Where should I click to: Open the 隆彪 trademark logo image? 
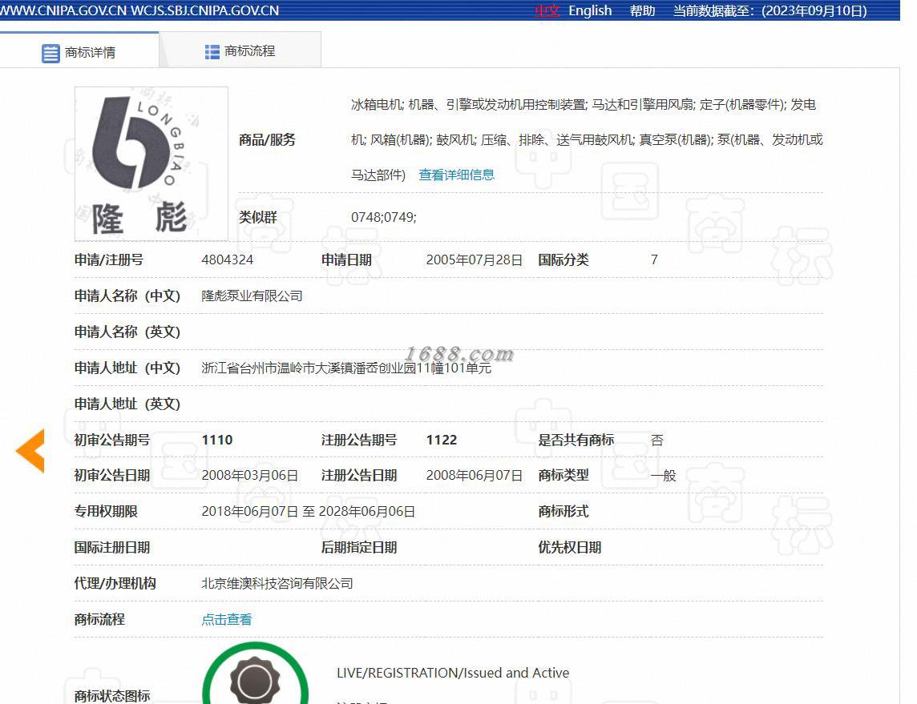(x=151, y=163)
